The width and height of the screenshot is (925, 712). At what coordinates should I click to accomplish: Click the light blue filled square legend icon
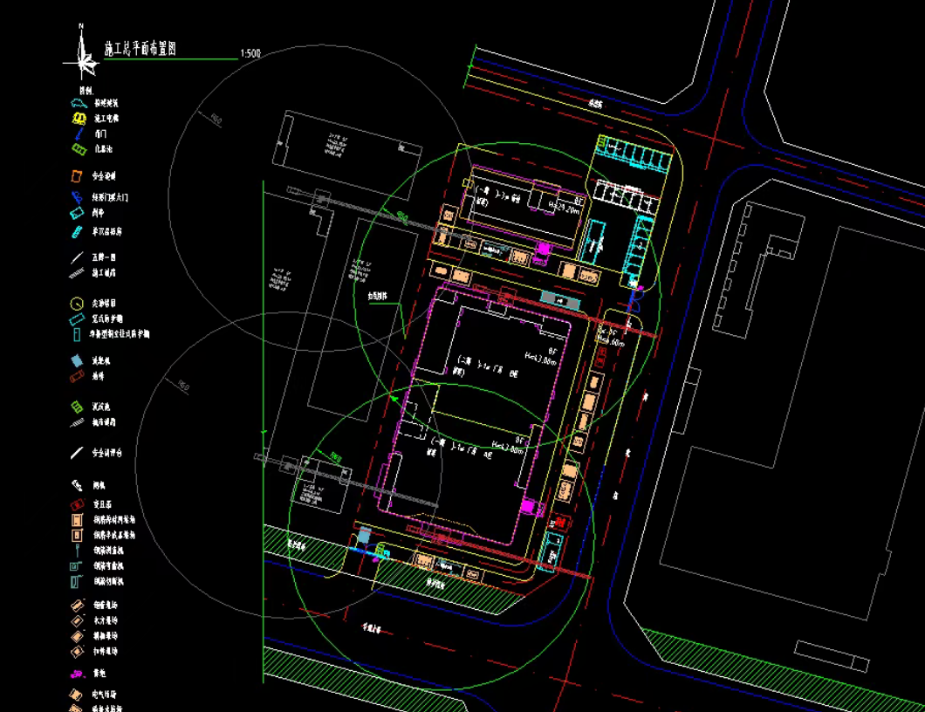pyautogui.click(x=77, y=360)
